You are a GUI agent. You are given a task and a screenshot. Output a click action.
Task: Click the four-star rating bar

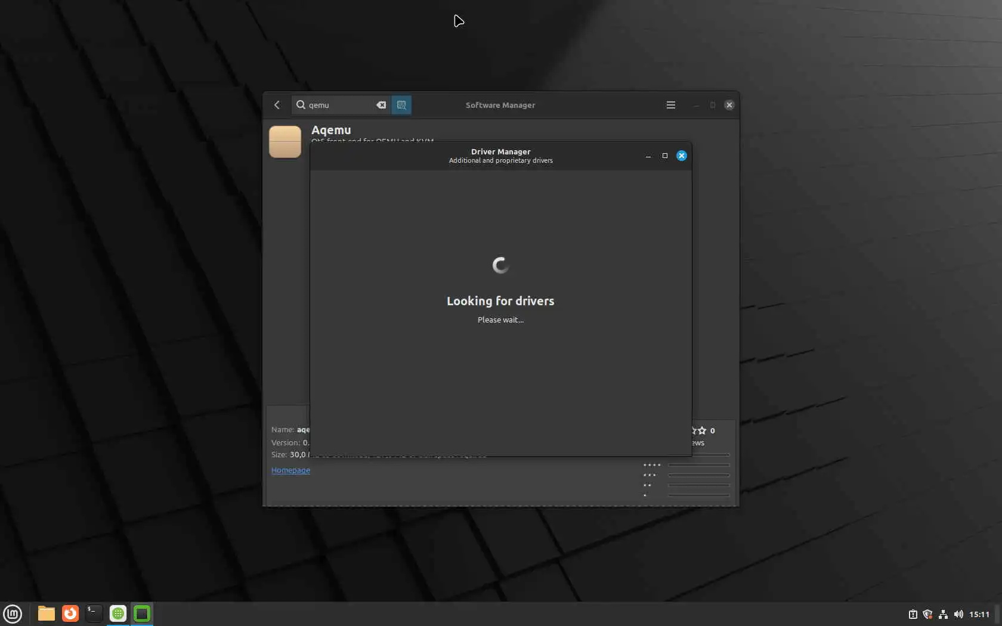coord(698,465)
